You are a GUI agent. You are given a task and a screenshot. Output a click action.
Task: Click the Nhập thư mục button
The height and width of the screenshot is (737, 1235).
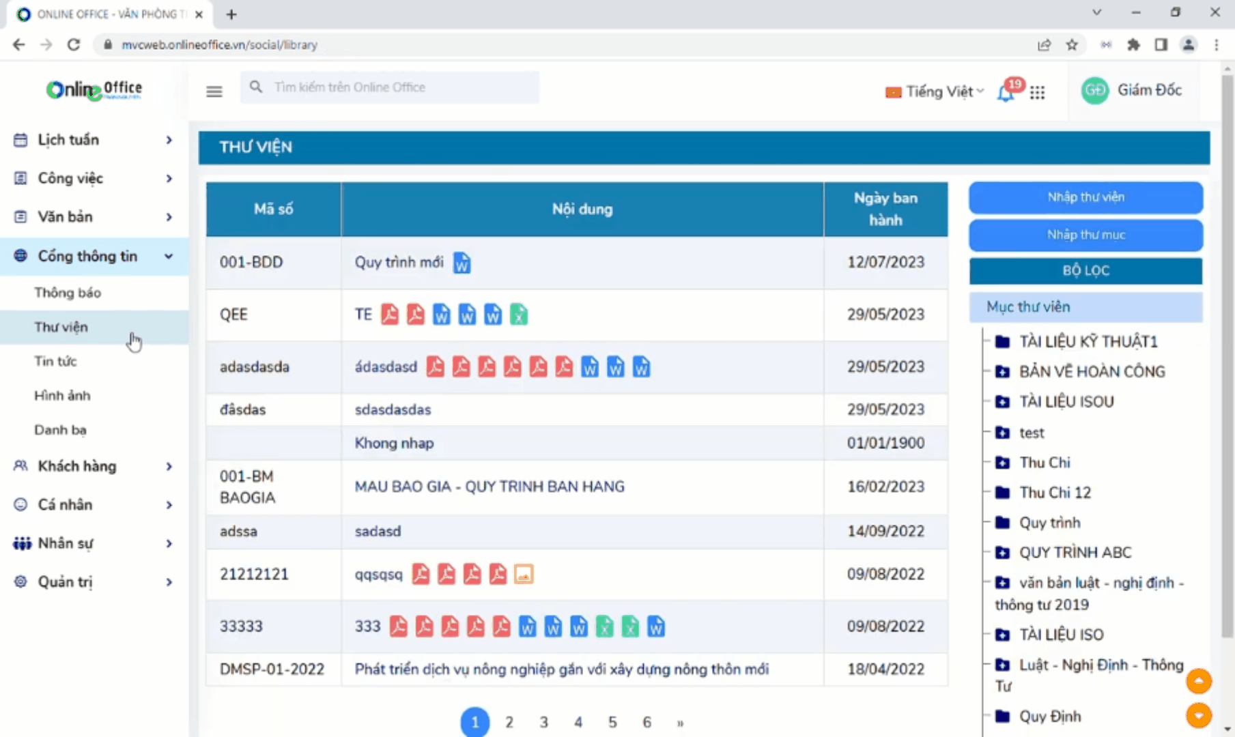point(1085,235)
